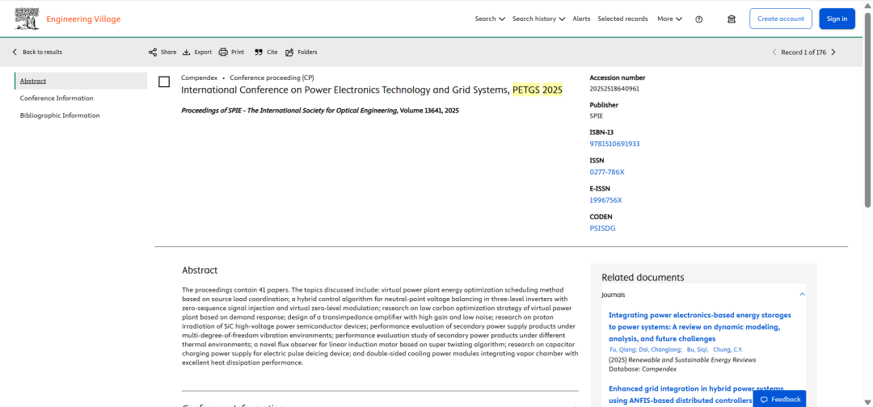Open the Integrating power electronics-based energy storages article
This screenshot has width=873, height=407.
click(x=700, y=327)
